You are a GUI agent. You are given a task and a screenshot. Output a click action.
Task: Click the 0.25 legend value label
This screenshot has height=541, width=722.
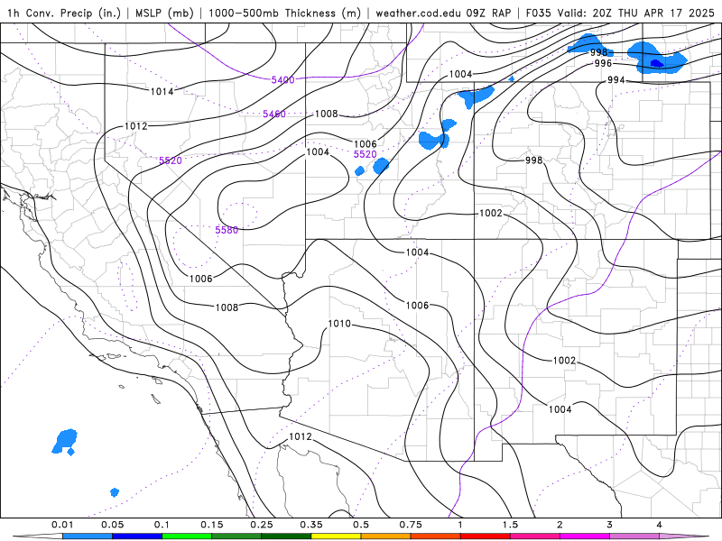262,525
